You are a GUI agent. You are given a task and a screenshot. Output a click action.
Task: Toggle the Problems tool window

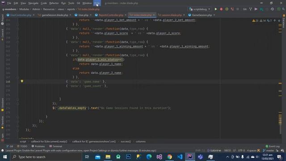(x=38, y=146)
